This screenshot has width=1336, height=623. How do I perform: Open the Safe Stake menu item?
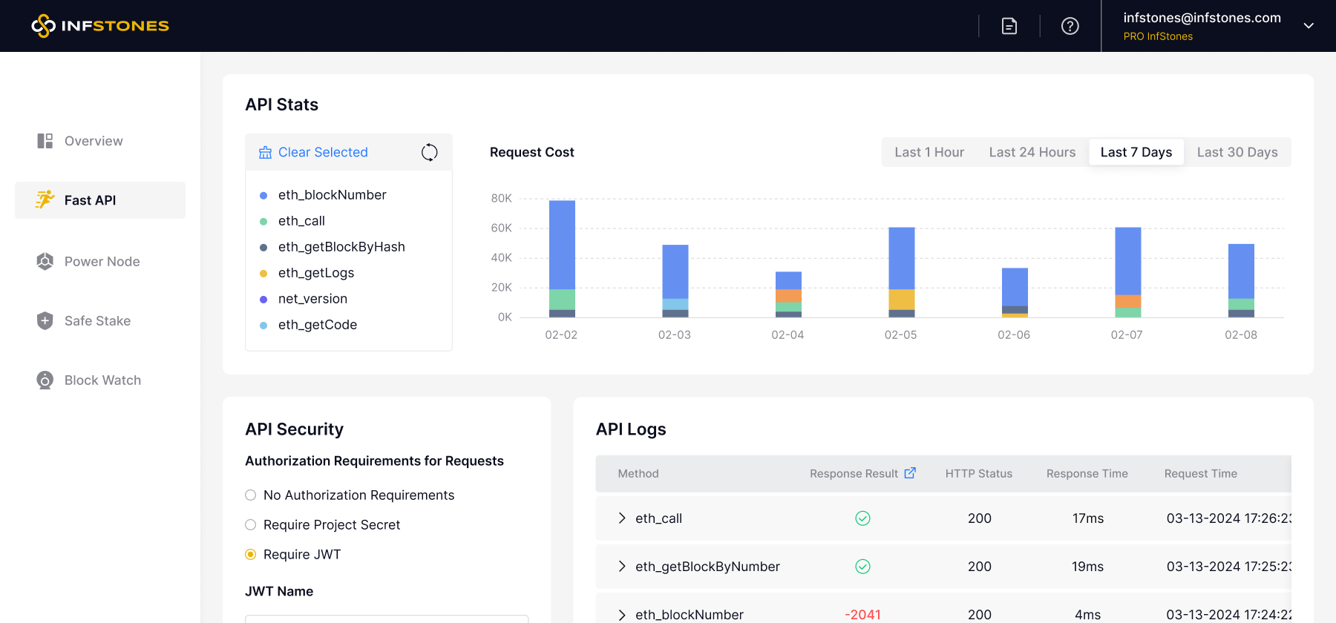(100, 320)
